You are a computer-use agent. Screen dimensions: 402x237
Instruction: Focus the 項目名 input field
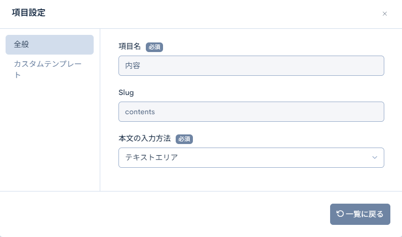coord(251,66)
